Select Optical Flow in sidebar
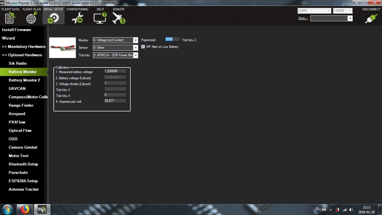Screen dimensions: 382x215 tap(20, 130)
